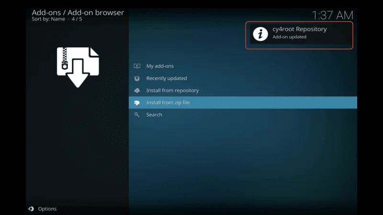
Task: Open the Options button label
Action: [47, 209]
